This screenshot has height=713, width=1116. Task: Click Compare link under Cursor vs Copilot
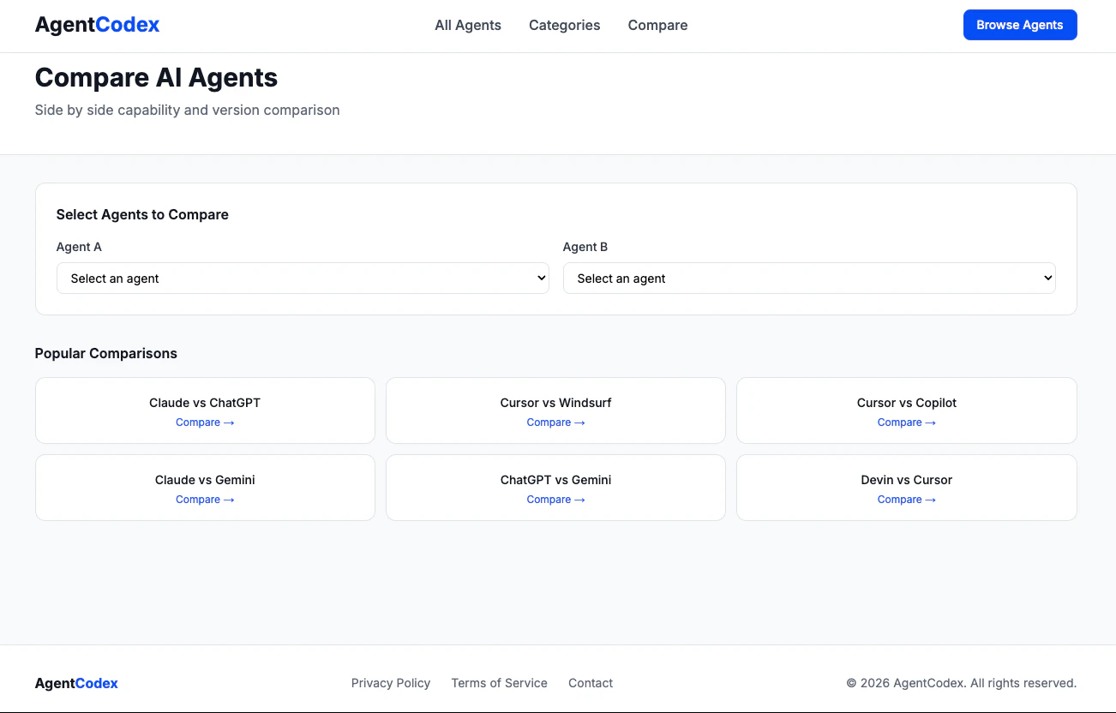pyautogui.click(x=907, y=422)
